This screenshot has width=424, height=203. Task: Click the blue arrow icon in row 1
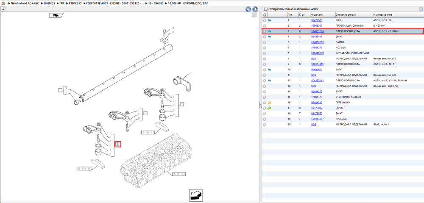[269, 20]
